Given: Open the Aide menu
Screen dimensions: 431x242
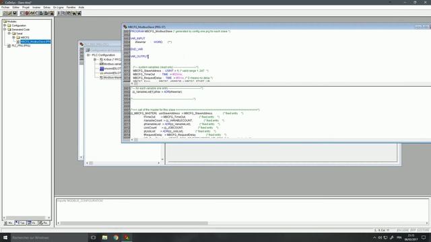Looking at the screenshot, I should [81, 7].
